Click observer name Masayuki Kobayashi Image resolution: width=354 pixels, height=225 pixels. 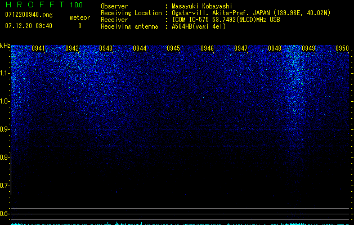202,6
